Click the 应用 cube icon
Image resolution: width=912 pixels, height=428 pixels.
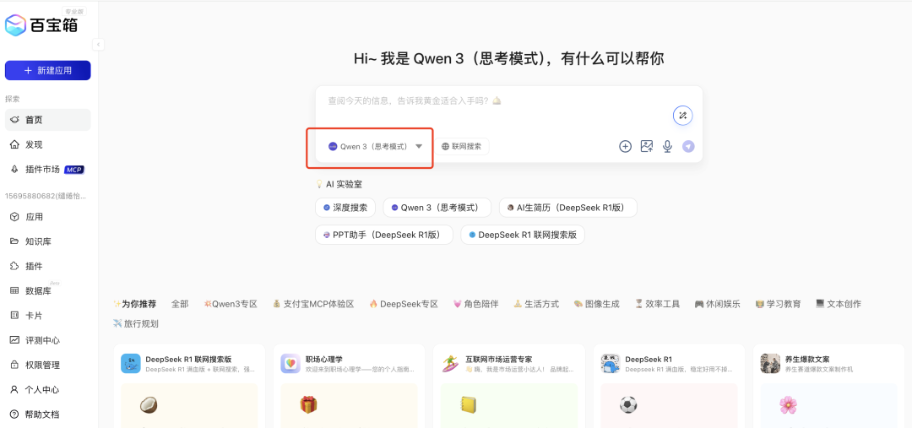(14, 217)
